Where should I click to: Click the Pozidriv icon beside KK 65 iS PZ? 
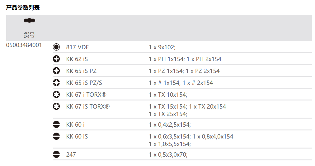click(x=56, y=71)
